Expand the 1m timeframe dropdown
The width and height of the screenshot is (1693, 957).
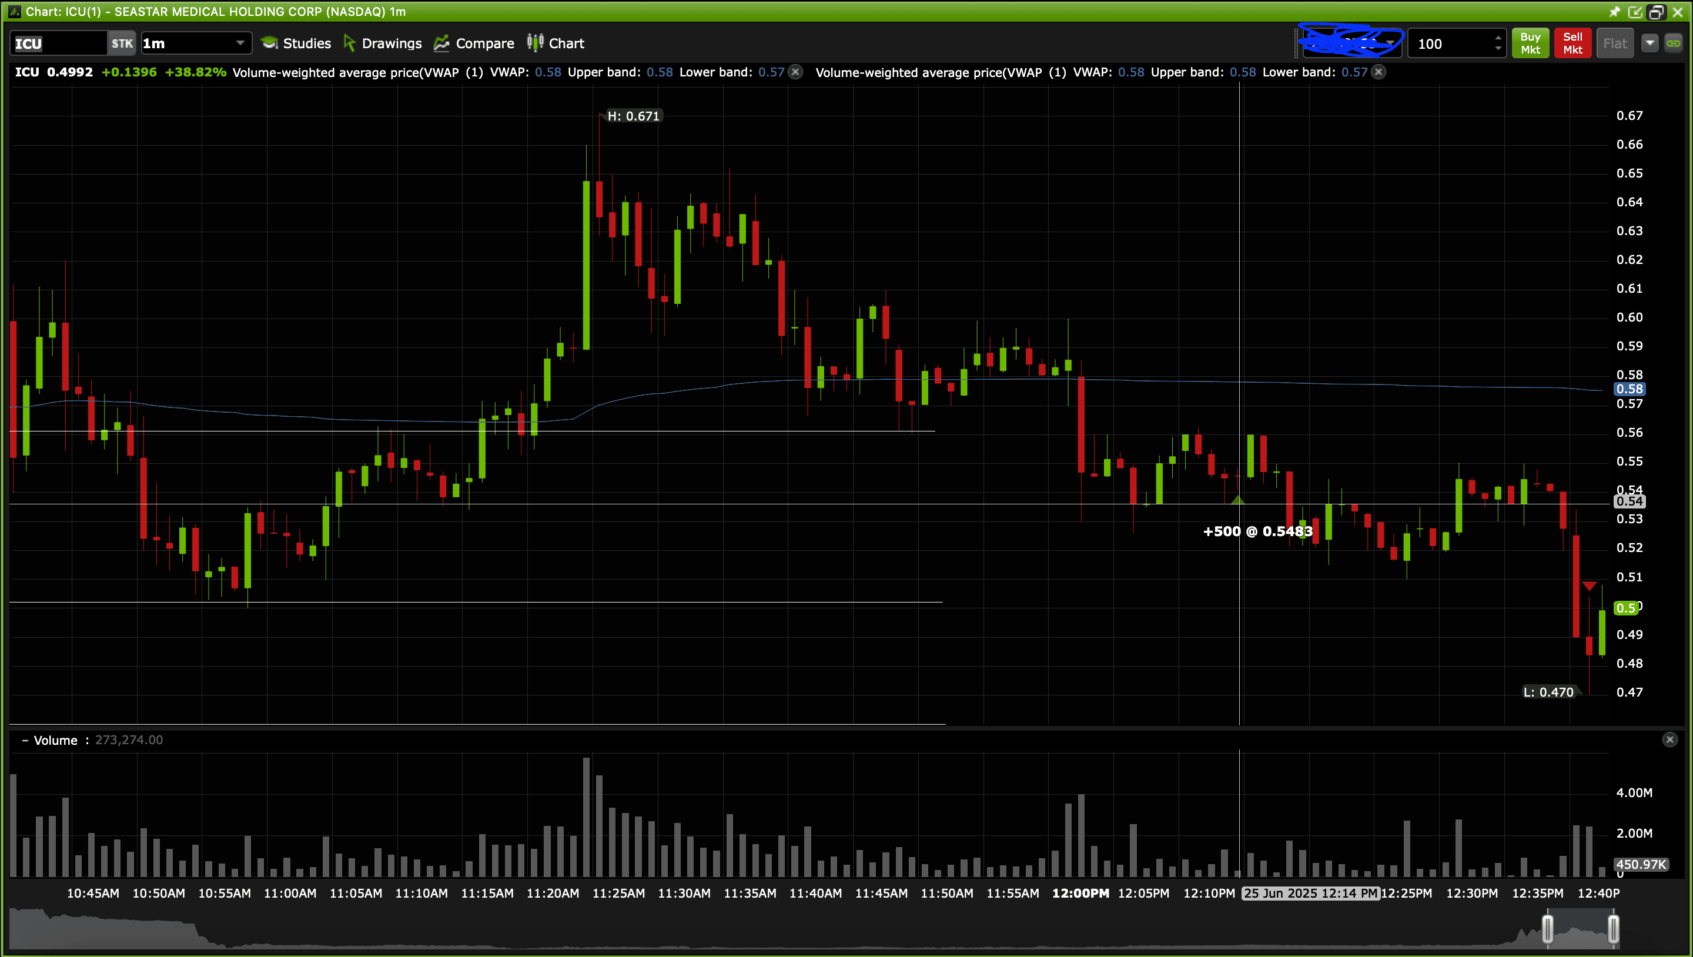coord(240,43)
